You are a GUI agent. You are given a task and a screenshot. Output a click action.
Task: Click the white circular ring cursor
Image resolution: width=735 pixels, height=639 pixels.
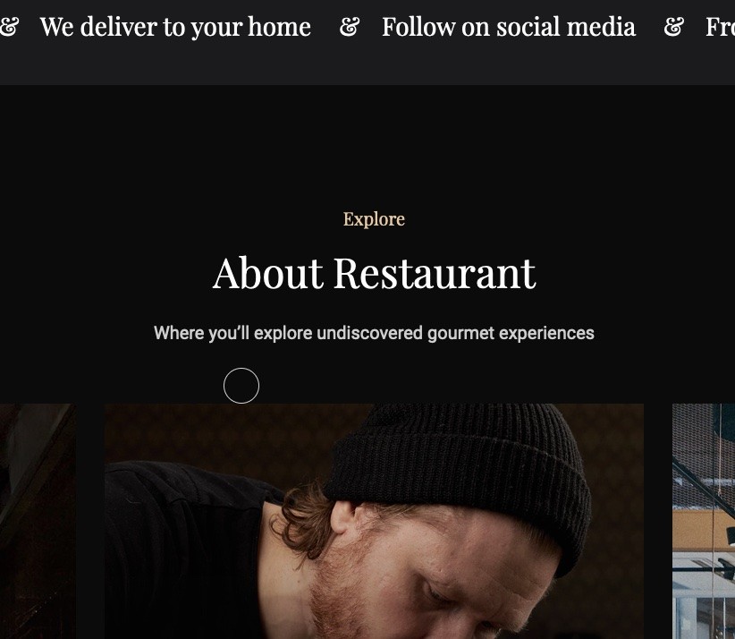click(241, 386)
